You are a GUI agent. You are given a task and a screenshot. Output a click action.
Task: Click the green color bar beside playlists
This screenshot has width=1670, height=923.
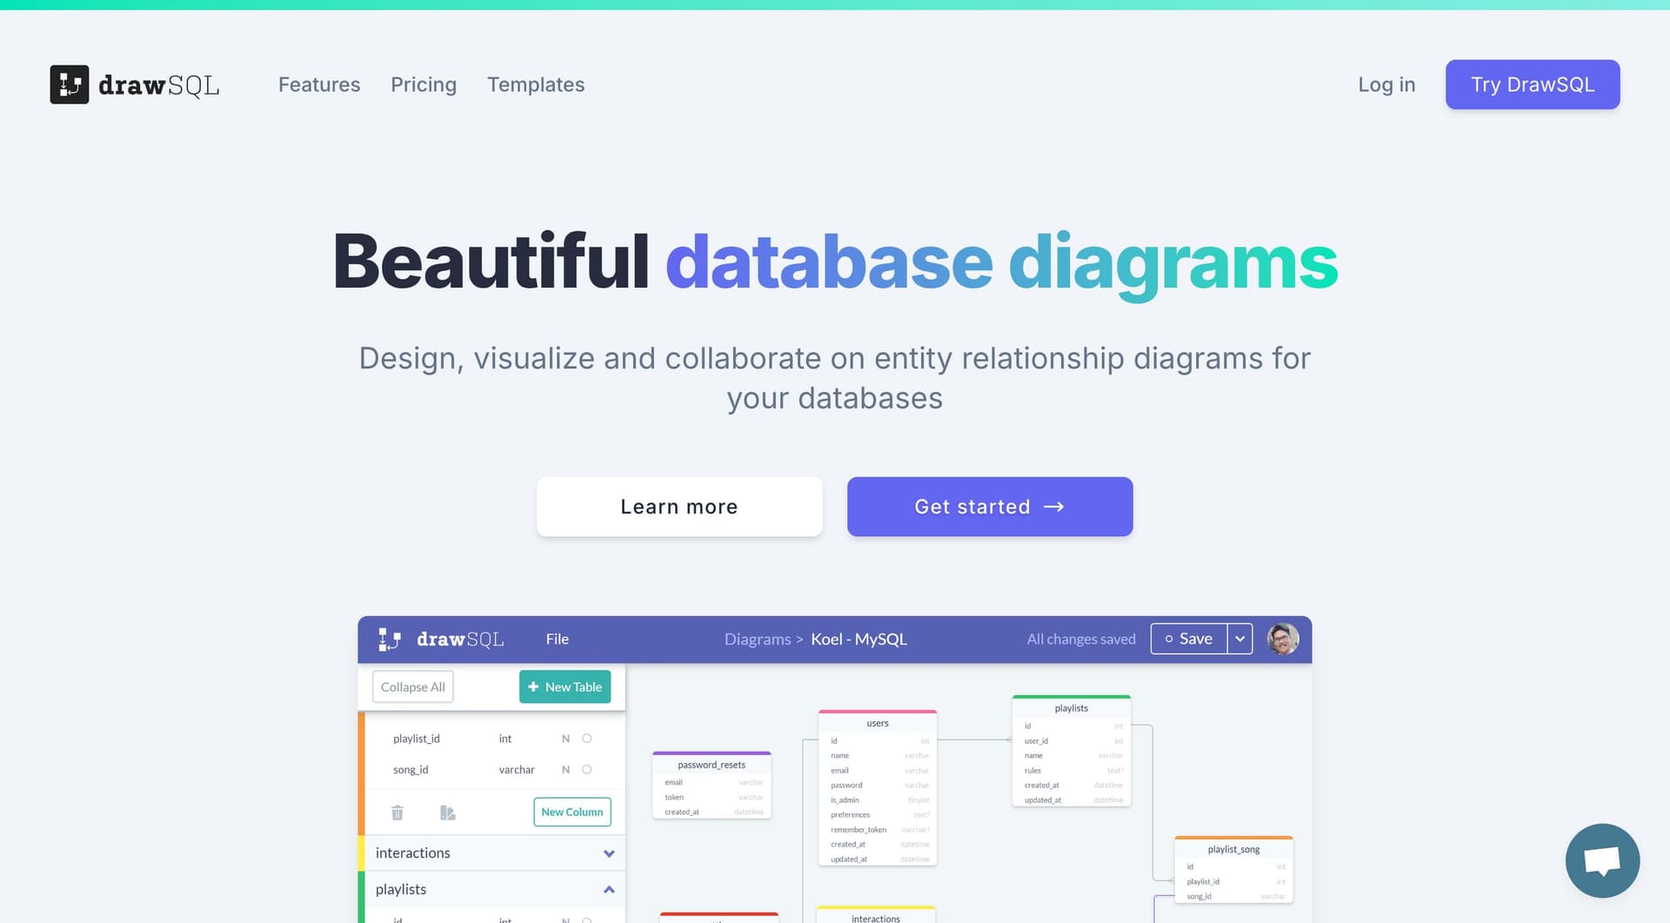coord(361,897)
